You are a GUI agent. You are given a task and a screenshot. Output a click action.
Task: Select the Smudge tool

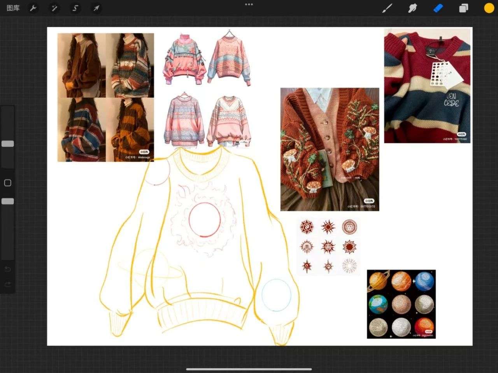pyautogui.click(x=412, y=8)
